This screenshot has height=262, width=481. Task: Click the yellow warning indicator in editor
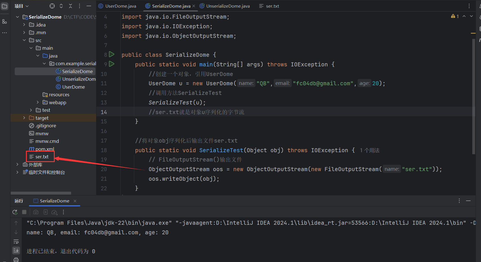[x=454, y=16]
